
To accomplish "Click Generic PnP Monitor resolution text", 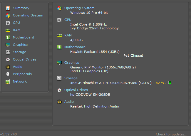I will point(103,67).
